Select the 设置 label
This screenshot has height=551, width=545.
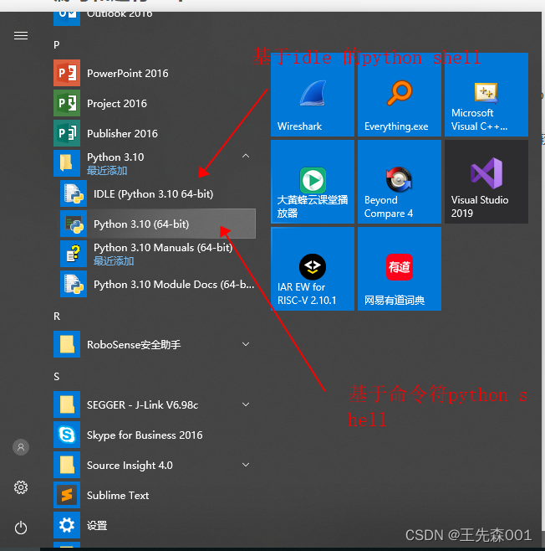97,525
